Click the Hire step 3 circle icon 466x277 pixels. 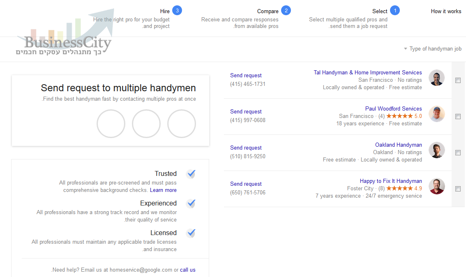click(x=177, y=10)
